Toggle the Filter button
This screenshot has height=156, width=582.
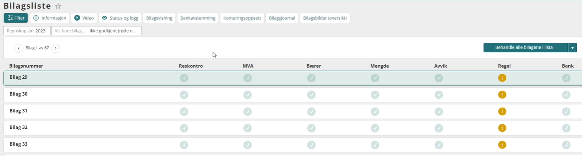click(16, 18)
